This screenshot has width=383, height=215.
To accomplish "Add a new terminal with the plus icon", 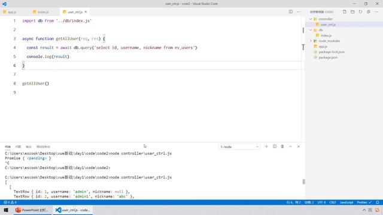I will [266, 146].
